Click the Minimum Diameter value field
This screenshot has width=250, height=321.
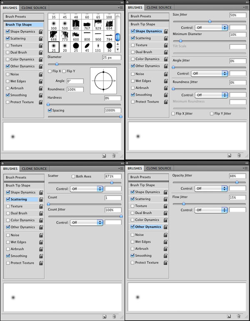pos(237,35)
